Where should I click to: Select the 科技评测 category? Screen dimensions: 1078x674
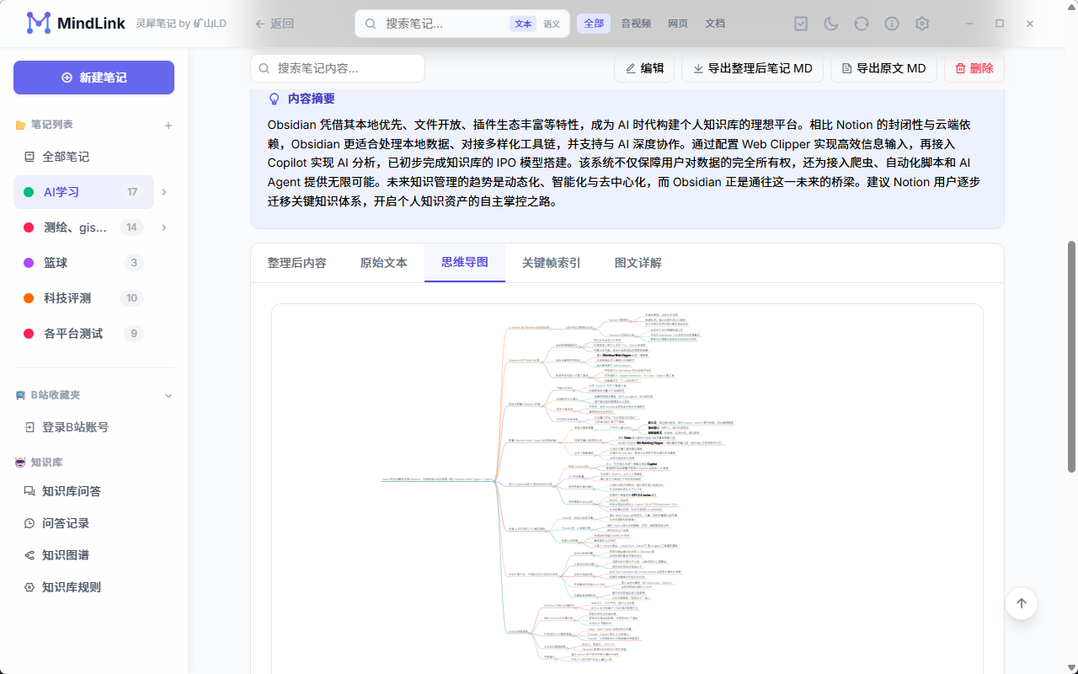coord(83,298)
